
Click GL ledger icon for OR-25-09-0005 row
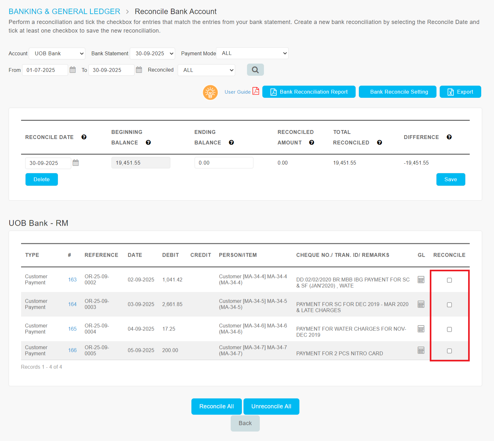(421, 350)
